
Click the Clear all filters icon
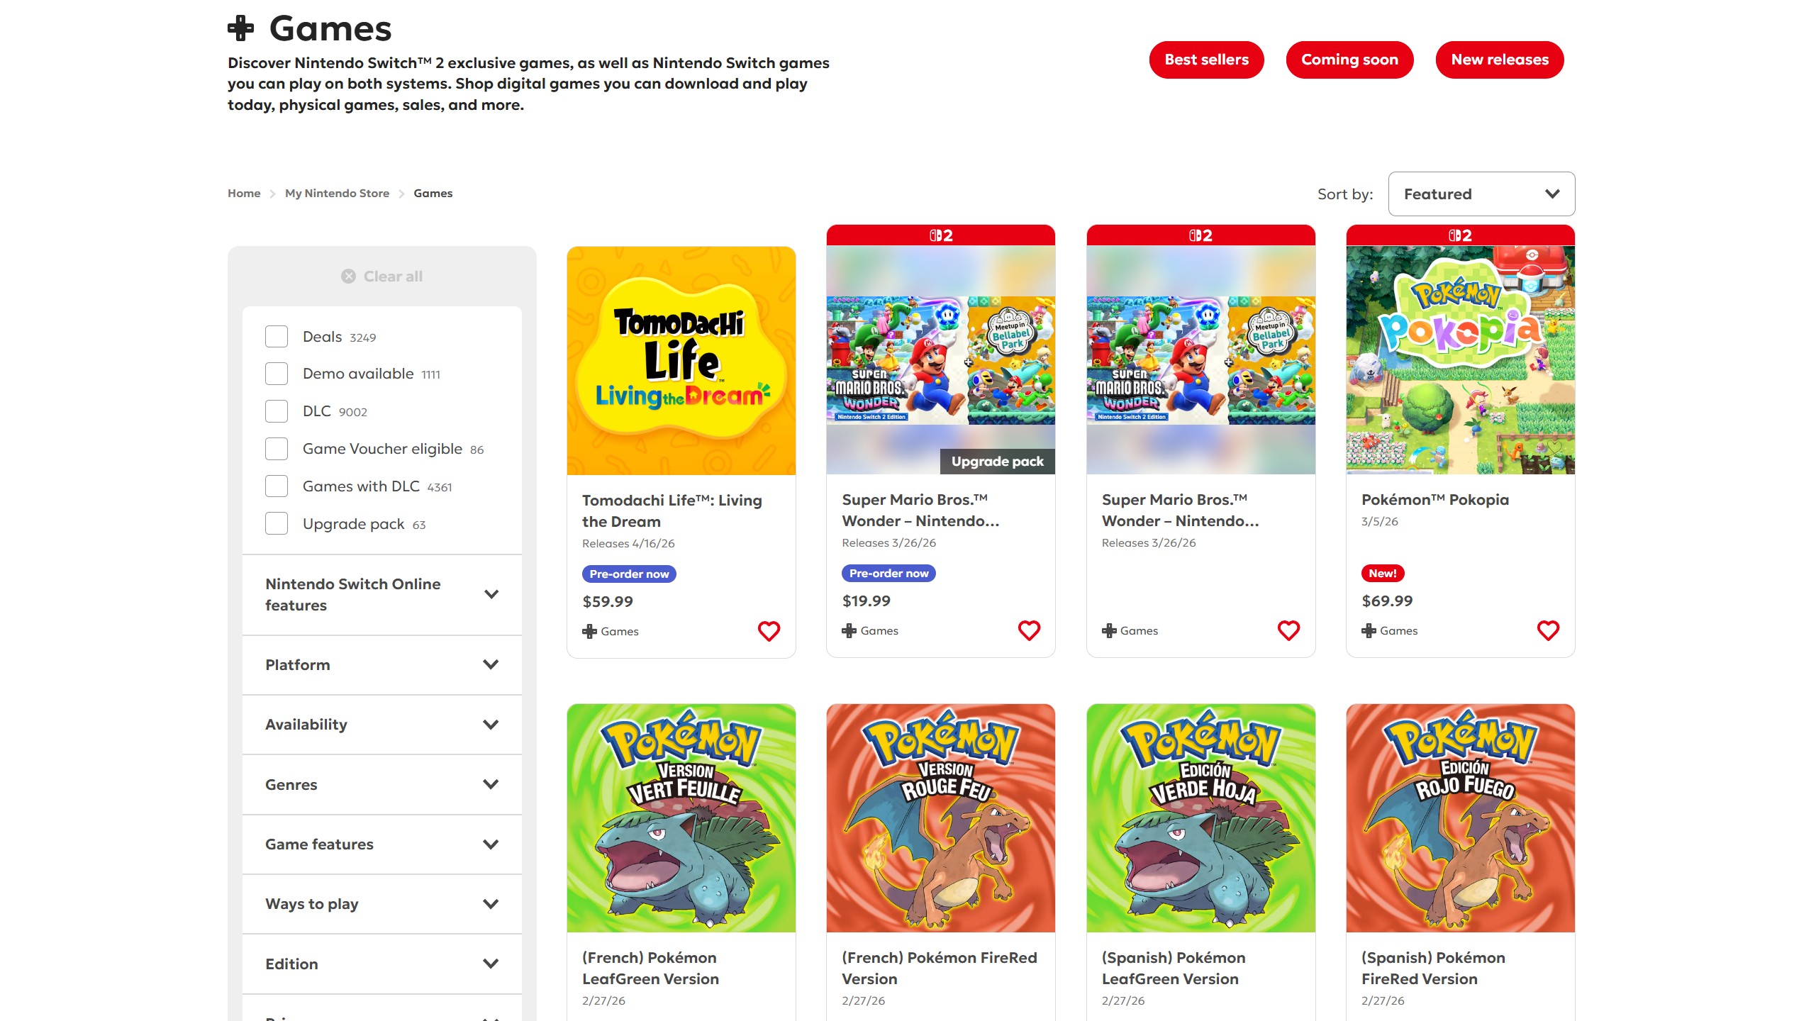click(348, 277)
